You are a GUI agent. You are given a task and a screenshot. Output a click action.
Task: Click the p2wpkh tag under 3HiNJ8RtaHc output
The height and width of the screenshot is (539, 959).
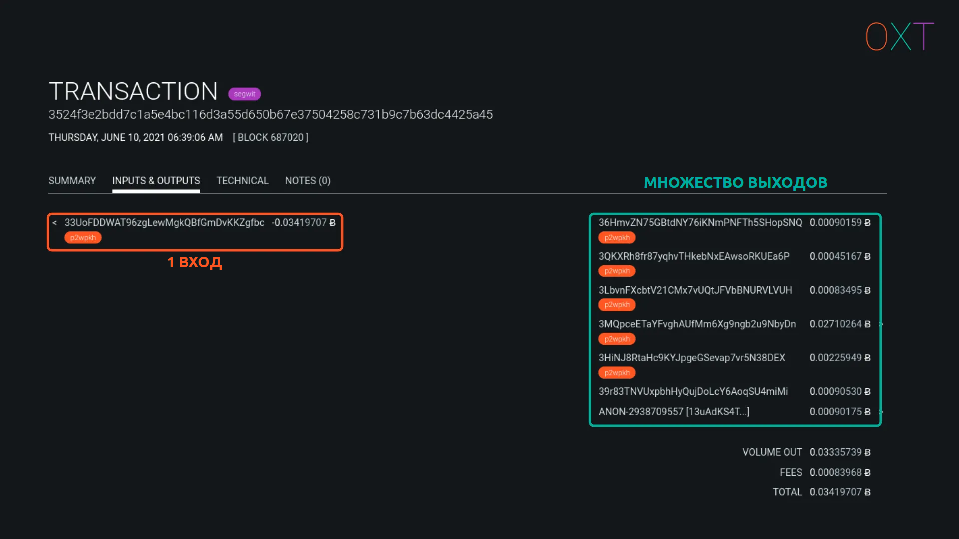point(617,373)
